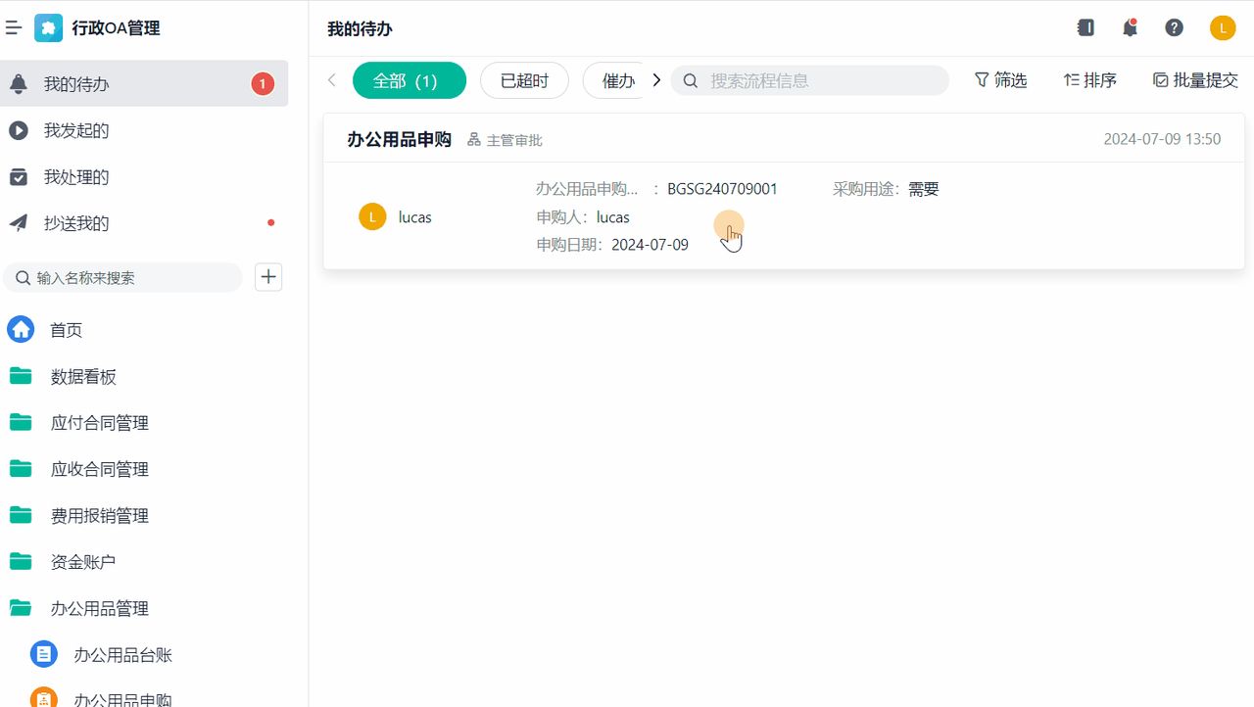Click the right chevron next to filter tabs

(656, 80)
